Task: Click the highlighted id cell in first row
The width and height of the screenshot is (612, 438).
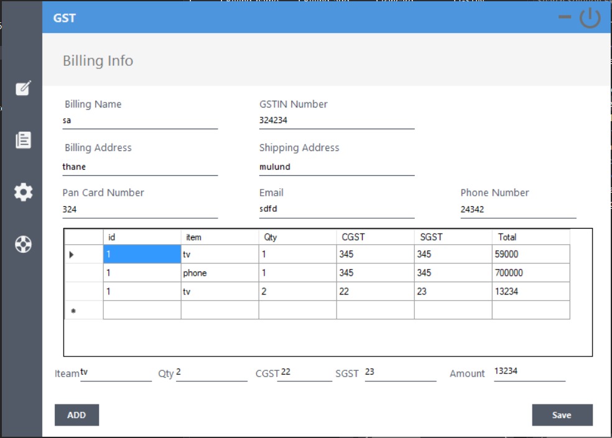Action: 142,254
